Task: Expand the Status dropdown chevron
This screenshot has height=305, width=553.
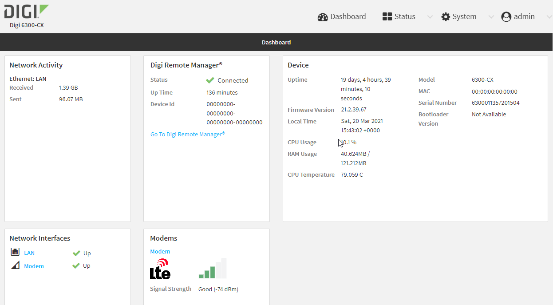Action: pos(430,17)
